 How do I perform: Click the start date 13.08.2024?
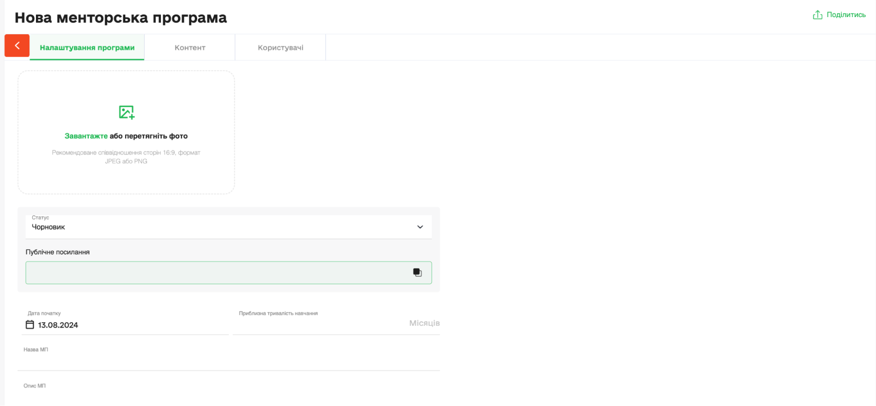point(58,325)
